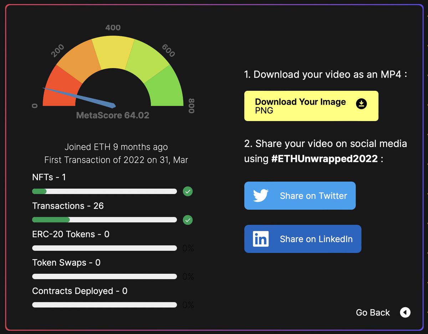
Task: Click the Transactions progress bar
Action: click(x=105, y=220)
